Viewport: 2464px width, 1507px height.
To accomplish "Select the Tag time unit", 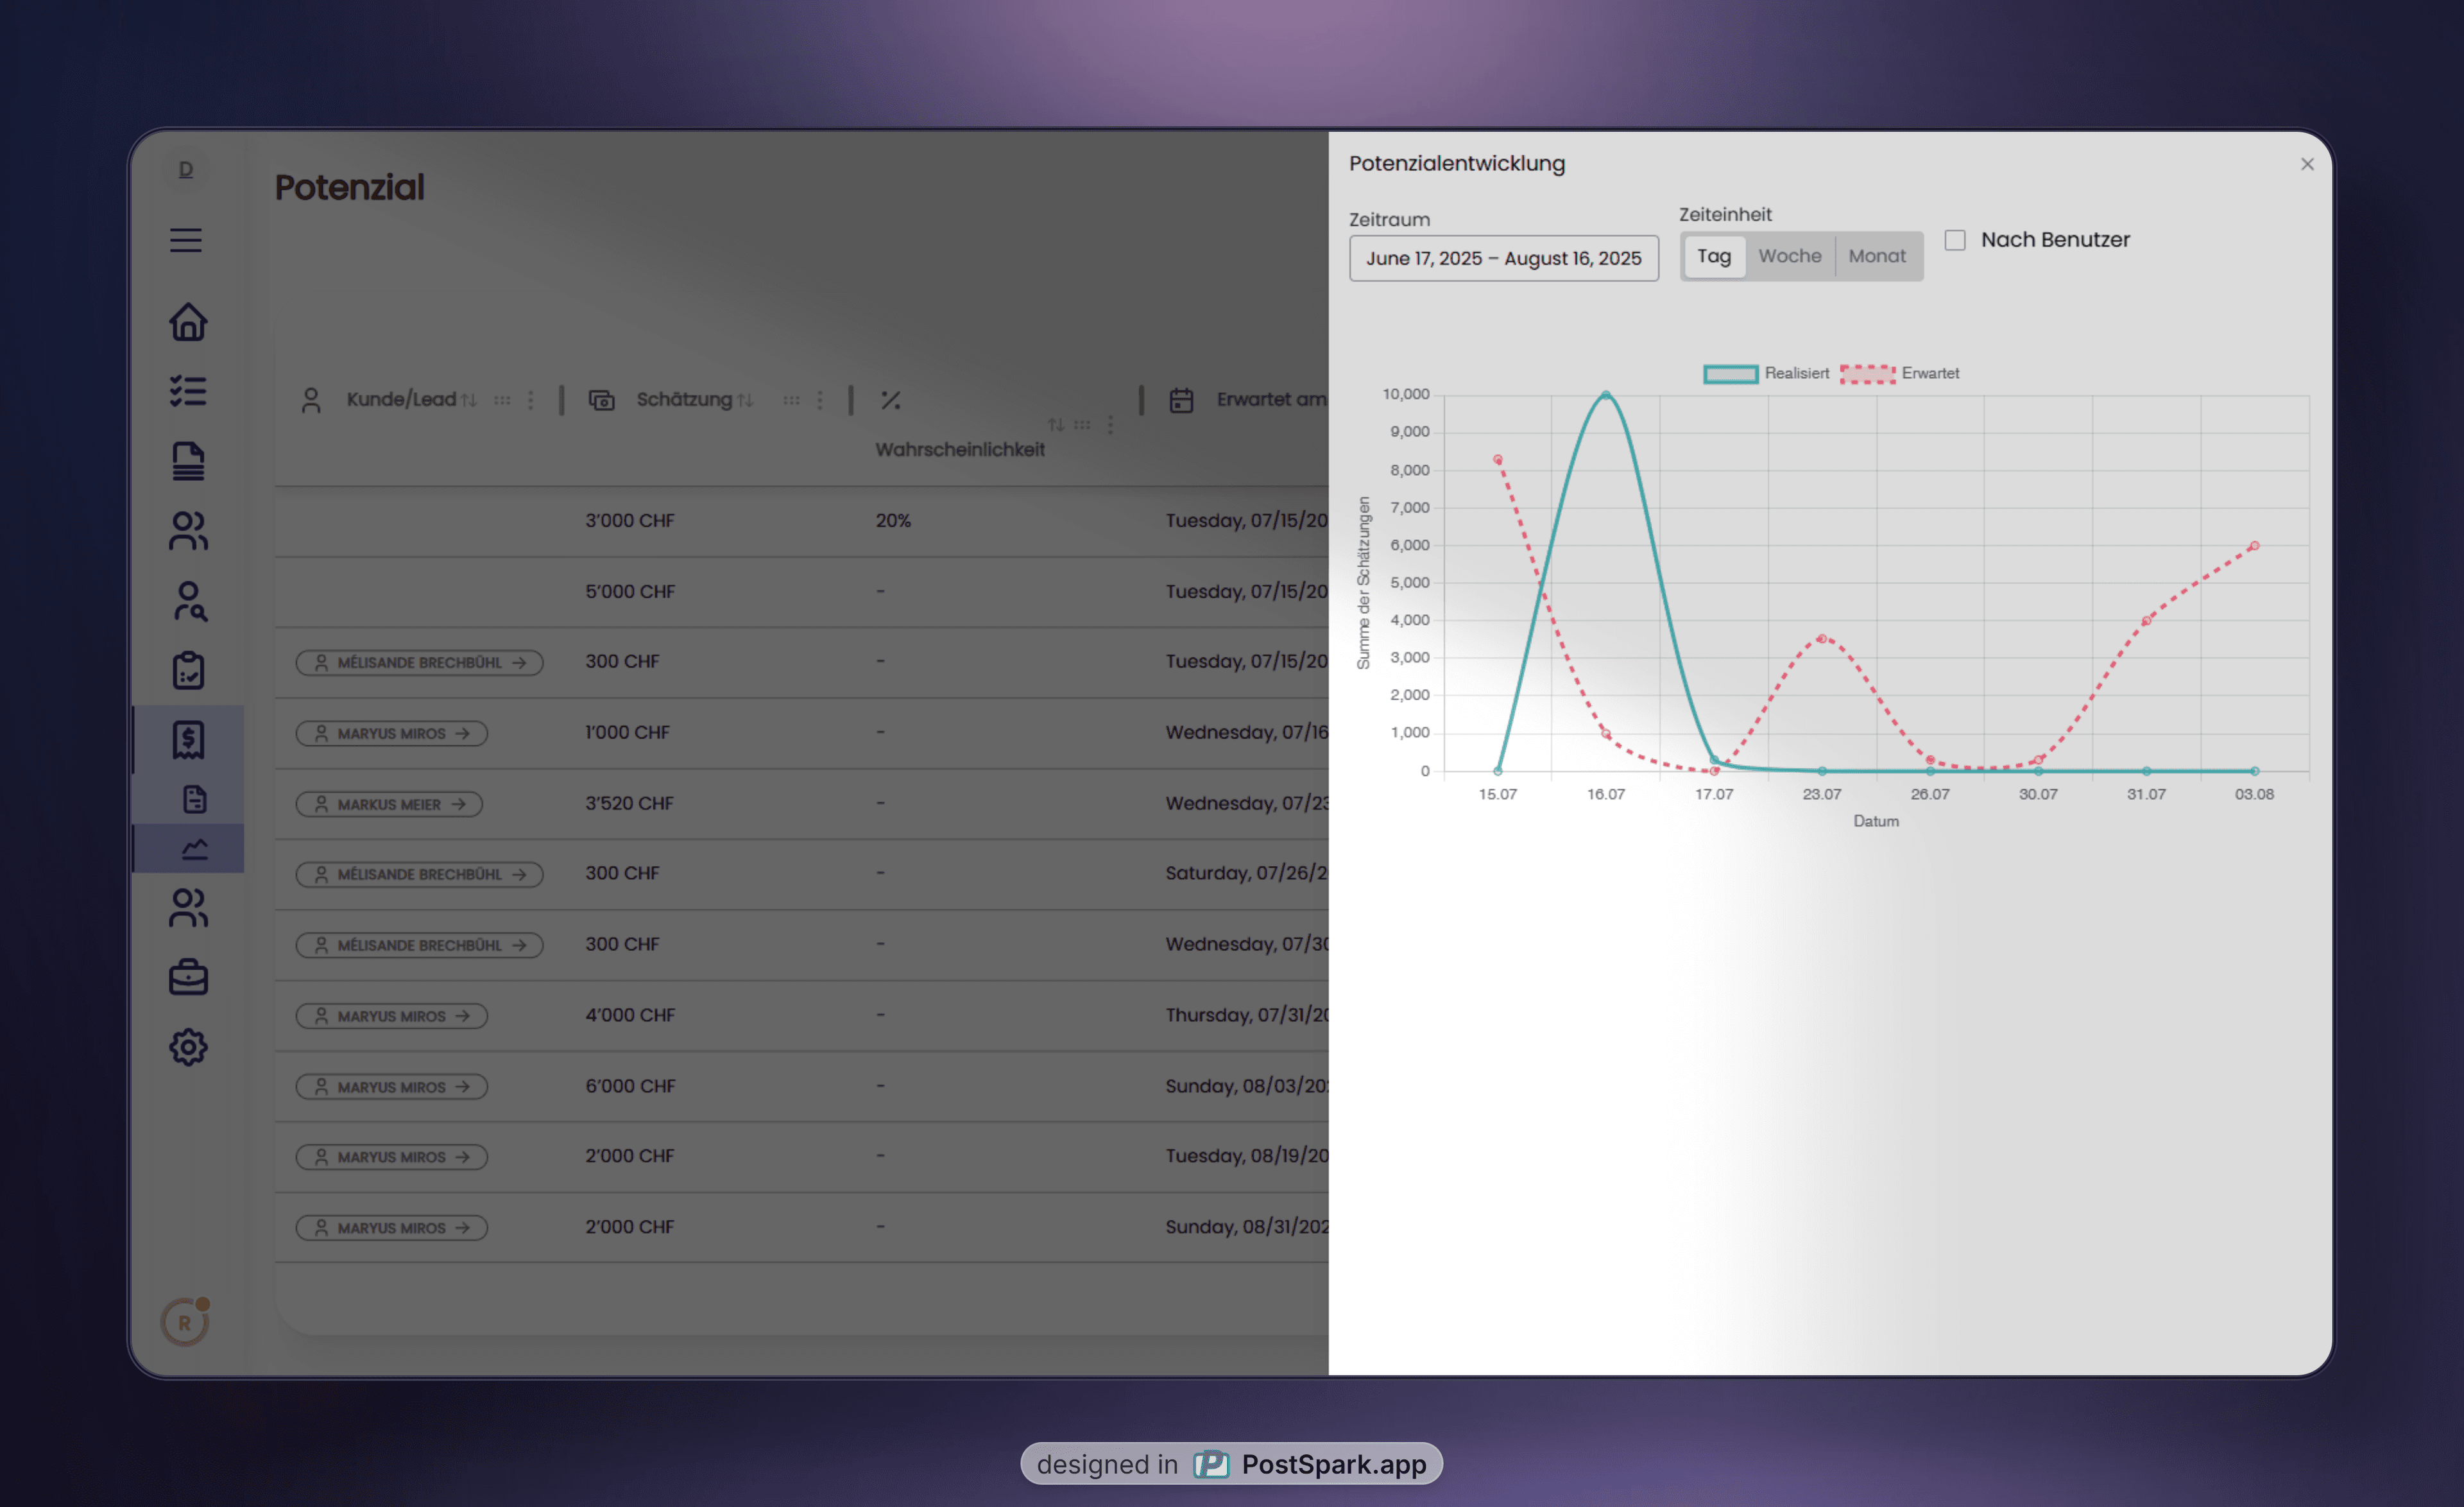I will click(x=1714, y=256).
